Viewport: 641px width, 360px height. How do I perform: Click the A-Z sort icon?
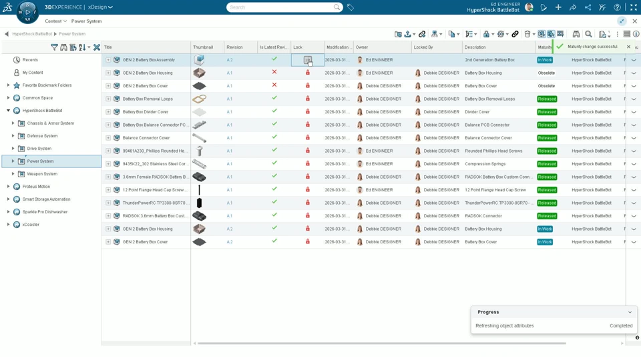pos(82,47)
